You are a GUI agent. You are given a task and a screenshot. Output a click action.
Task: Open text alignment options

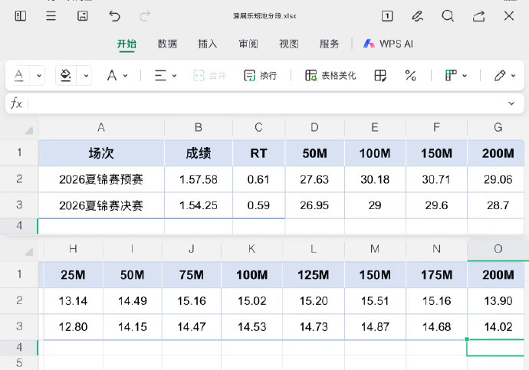coord(166,76)
